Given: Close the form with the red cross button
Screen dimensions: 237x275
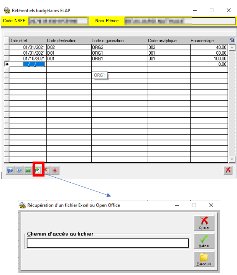Looking at the screenshot, I should (228, 170).
